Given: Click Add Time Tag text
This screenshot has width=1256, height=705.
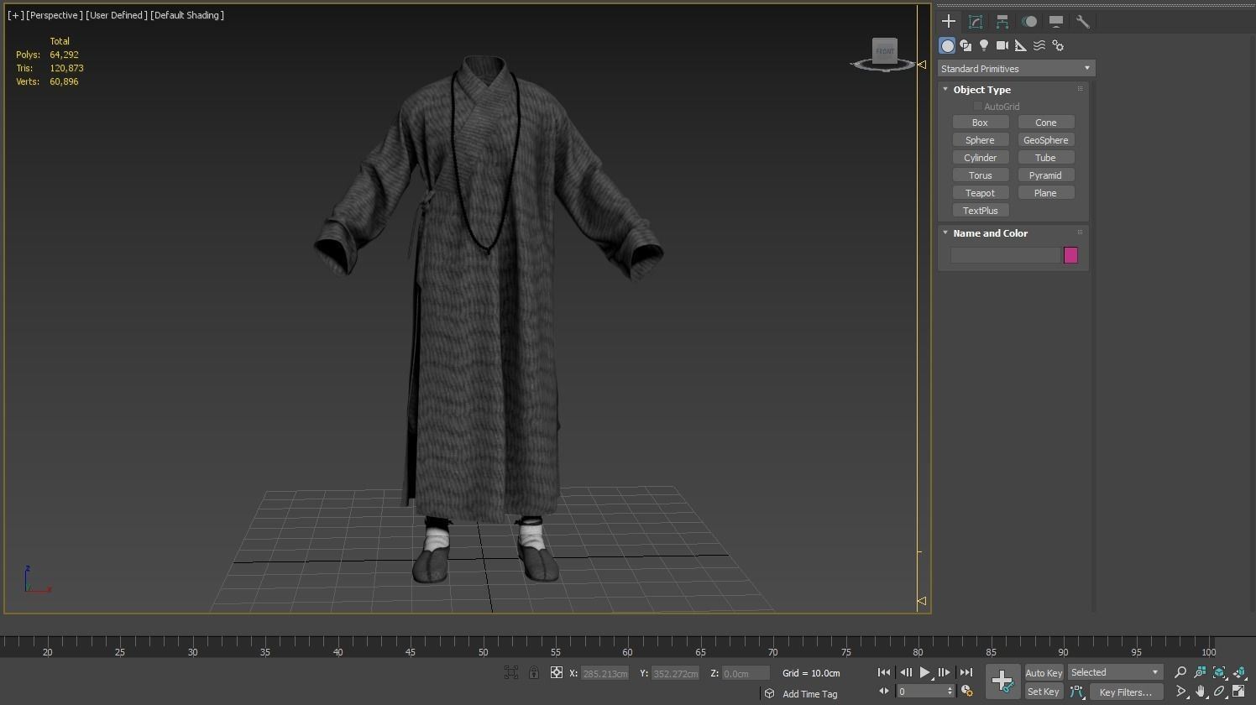Looking at the screenshot, I should pyautogui.click(x=810, y=694).
